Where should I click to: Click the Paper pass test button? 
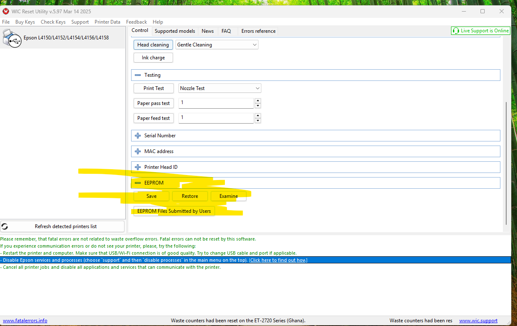(x=154, y=103)
